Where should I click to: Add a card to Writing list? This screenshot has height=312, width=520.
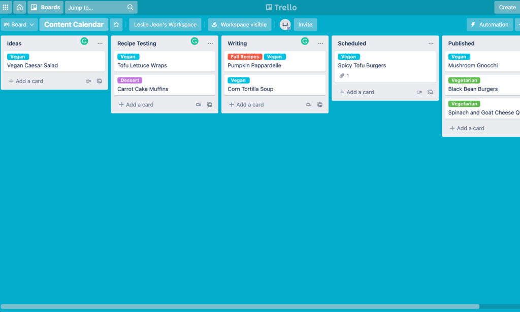(246, 104)
